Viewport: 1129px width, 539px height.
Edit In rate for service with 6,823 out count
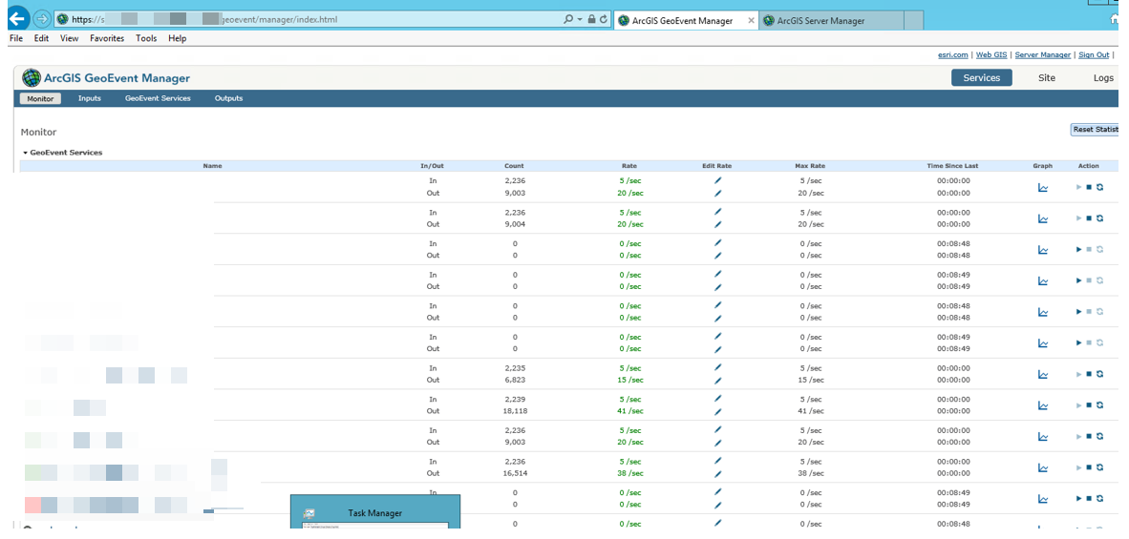[x=717, y=368]
